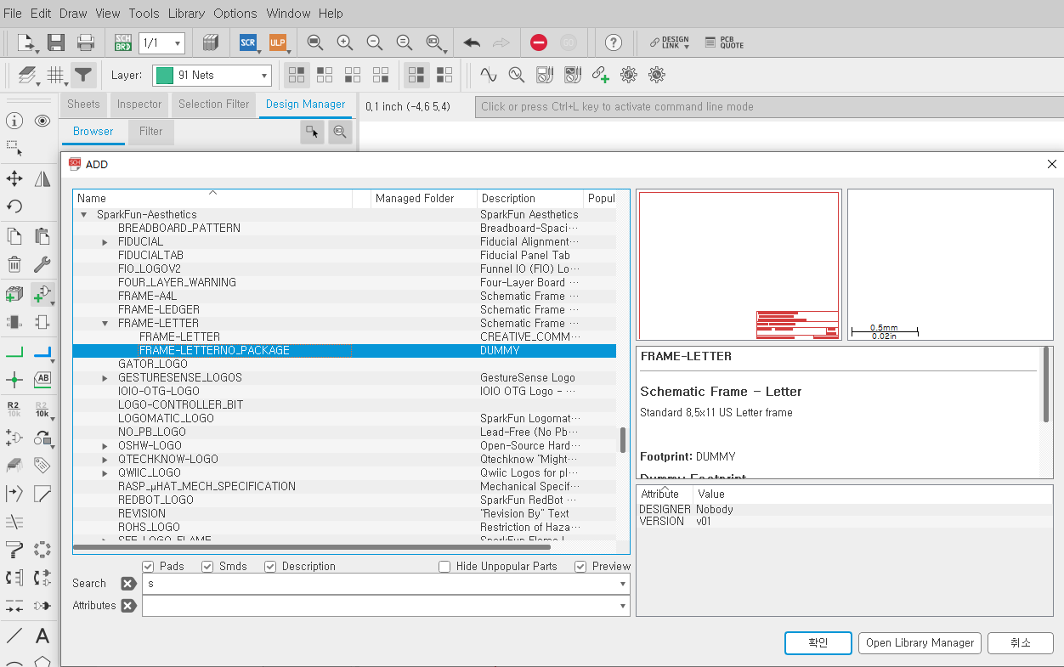Screen dimensions: 1064x667
Task: Expand the OSHW-LOGO tree node
Action: click(x=105, y=446)
